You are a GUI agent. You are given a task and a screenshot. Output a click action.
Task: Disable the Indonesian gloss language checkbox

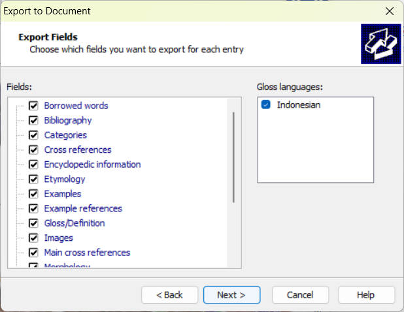click(266, 105)
